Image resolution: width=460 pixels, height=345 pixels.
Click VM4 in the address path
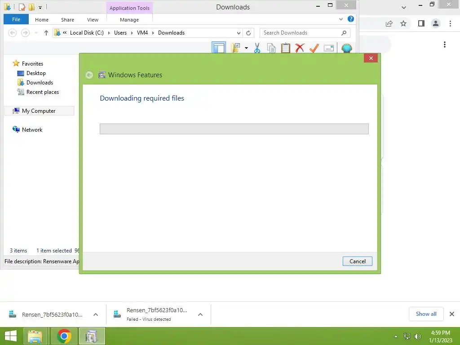[x=142, y=32]
